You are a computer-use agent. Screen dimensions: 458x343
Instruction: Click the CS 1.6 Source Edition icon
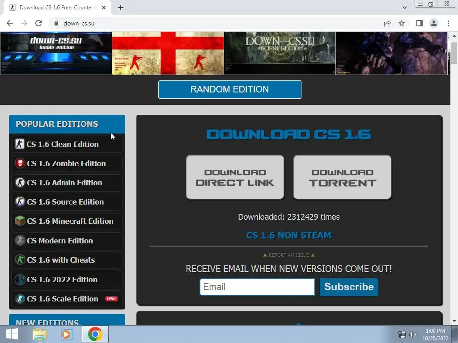[20, 202]
